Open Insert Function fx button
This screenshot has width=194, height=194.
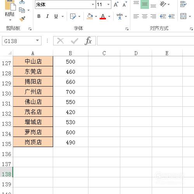click(88, 41)
